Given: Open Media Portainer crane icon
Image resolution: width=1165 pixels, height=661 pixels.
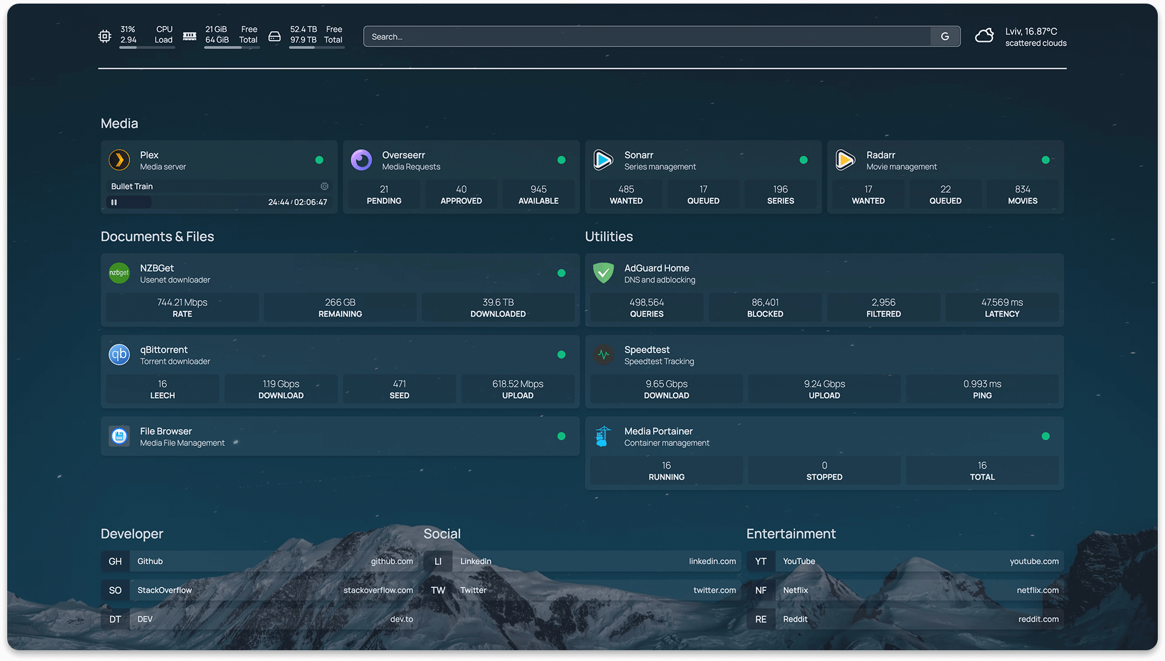Looking at the screenshot, I should click(x=603, y=436).
